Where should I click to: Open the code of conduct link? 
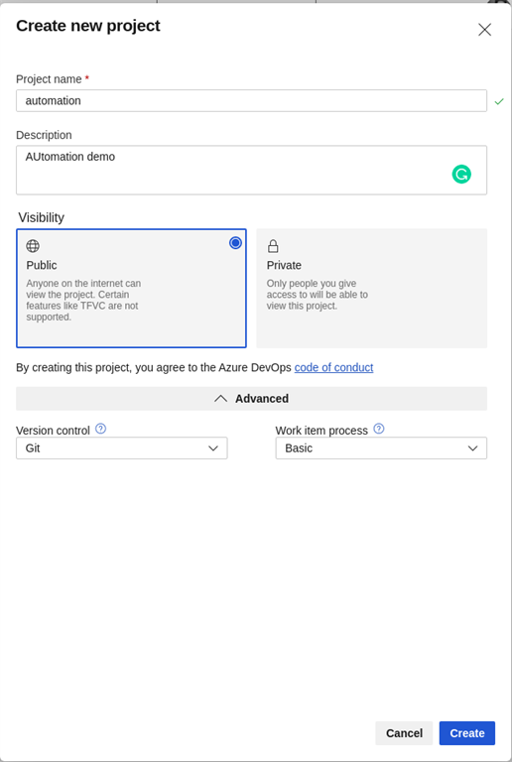tap(333, 367)
